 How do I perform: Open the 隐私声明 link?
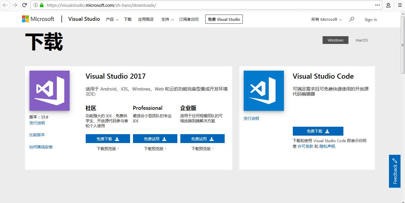327,146
